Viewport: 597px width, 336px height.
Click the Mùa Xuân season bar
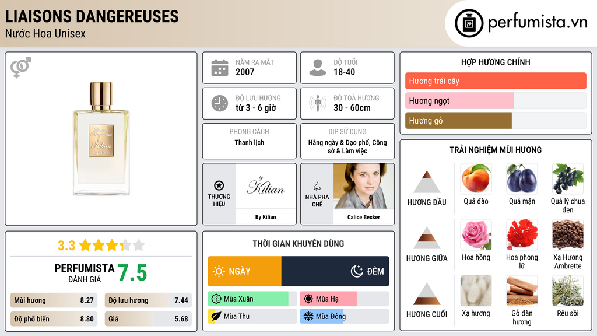pyautogui.click(x=252, y=299)
